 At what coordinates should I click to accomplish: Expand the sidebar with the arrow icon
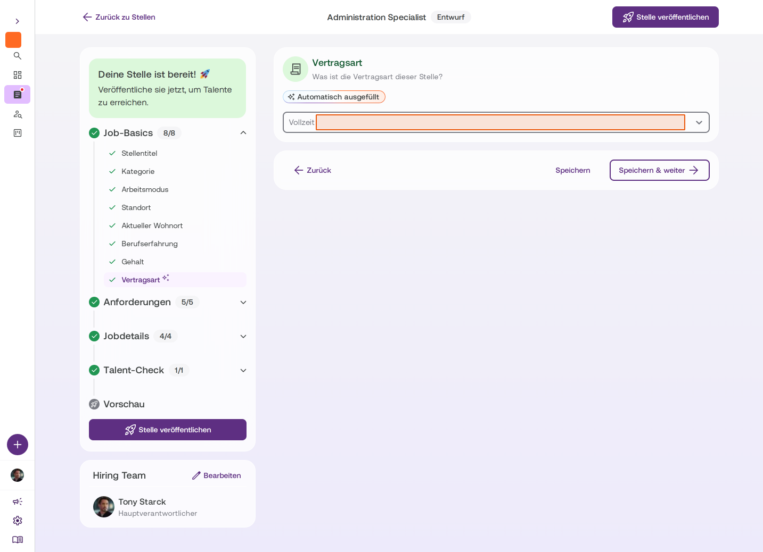[x=18, y=21]
